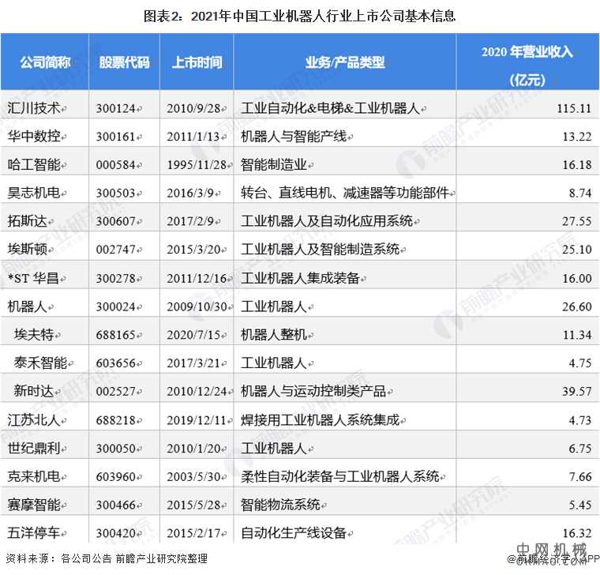600x575 pixels.
Task: Click the company name *ST 华昌
Action: tap(33, 278)
